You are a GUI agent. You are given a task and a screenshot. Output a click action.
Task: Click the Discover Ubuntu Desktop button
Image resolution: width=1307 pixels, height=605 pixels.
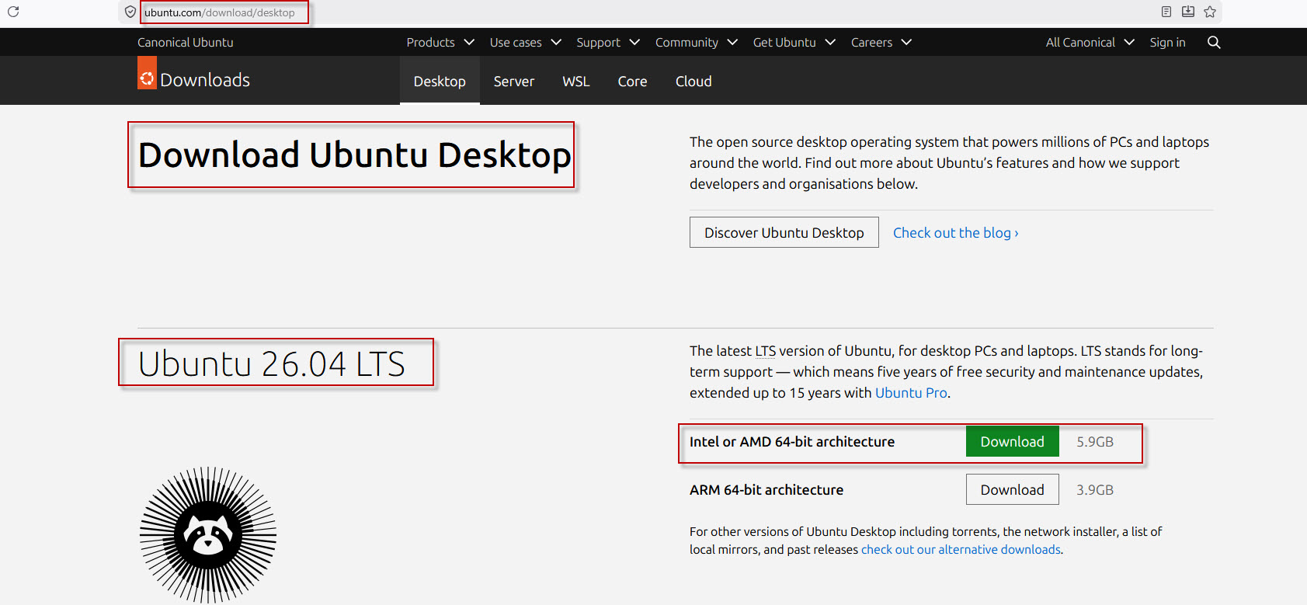point(784,232)
